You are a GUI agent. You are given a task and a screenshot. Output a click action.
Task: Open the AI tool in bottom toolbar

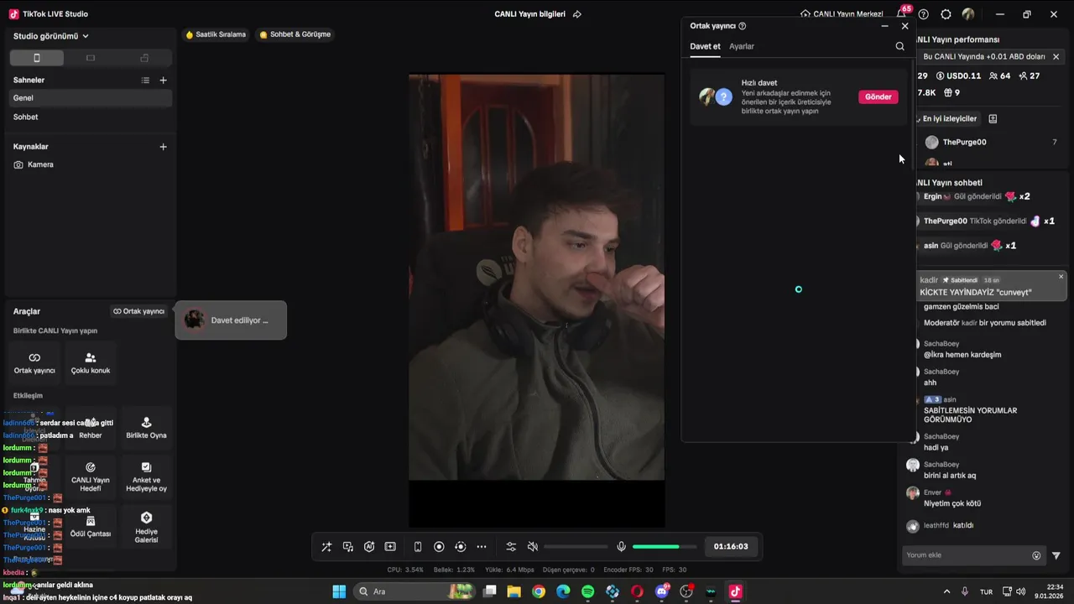click(369, 547)
